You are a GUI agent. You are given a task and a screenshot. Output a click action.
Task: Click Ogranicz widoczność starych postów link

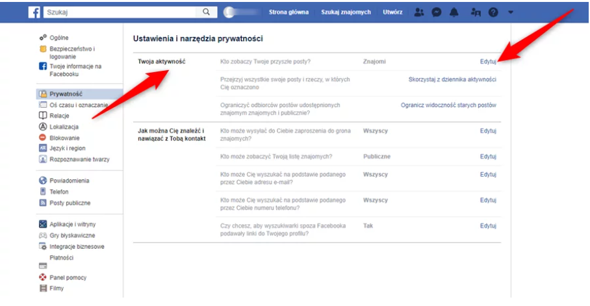click(x=448, y=105)
